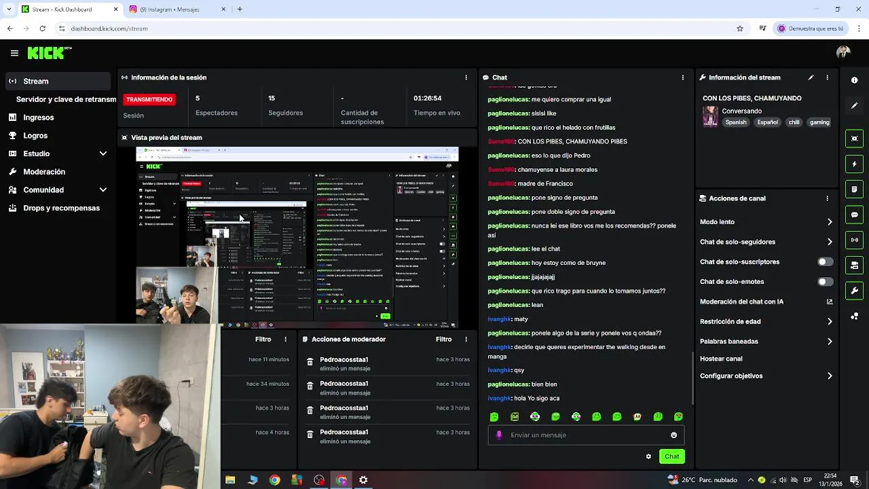Screen dimensions: 869x489
Task: Click the trash icon of first moderator action
Action: (310, 362)
